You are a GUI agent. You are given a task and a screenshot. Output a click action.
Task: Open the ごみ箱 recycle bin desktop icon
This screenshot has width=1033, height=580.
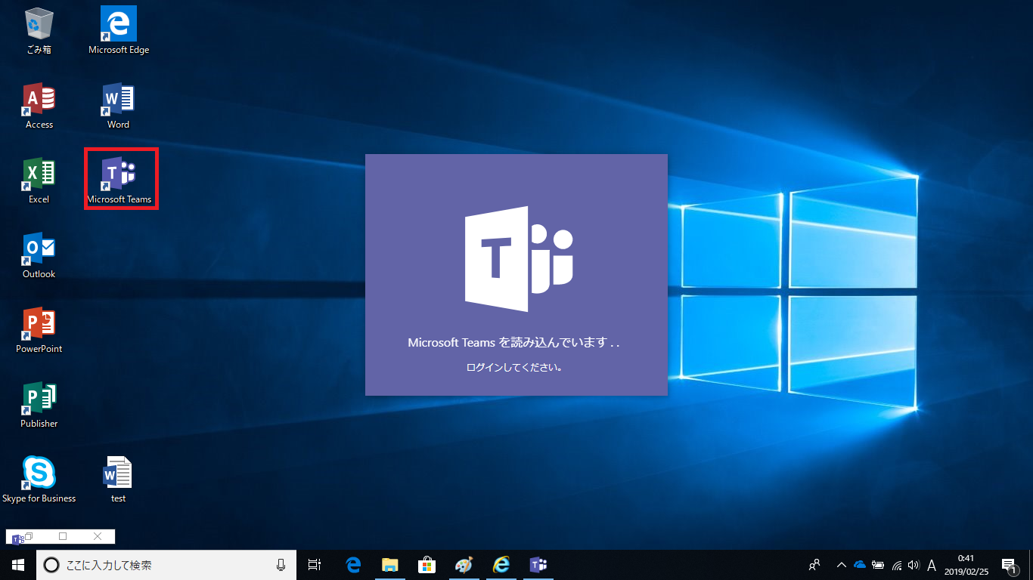pyautogui.click(x=39, y=32)
